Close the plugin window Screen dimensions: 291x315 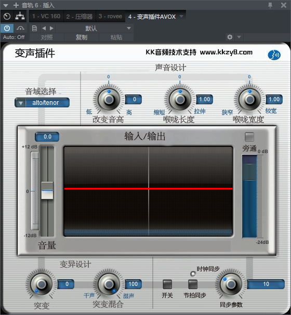[x=284, y=5]
